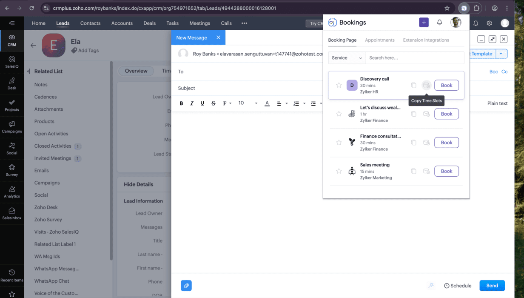This screenshot has width=524, height=298.
Task: Open Bookings notifications bell
Action: click(439, 23)
